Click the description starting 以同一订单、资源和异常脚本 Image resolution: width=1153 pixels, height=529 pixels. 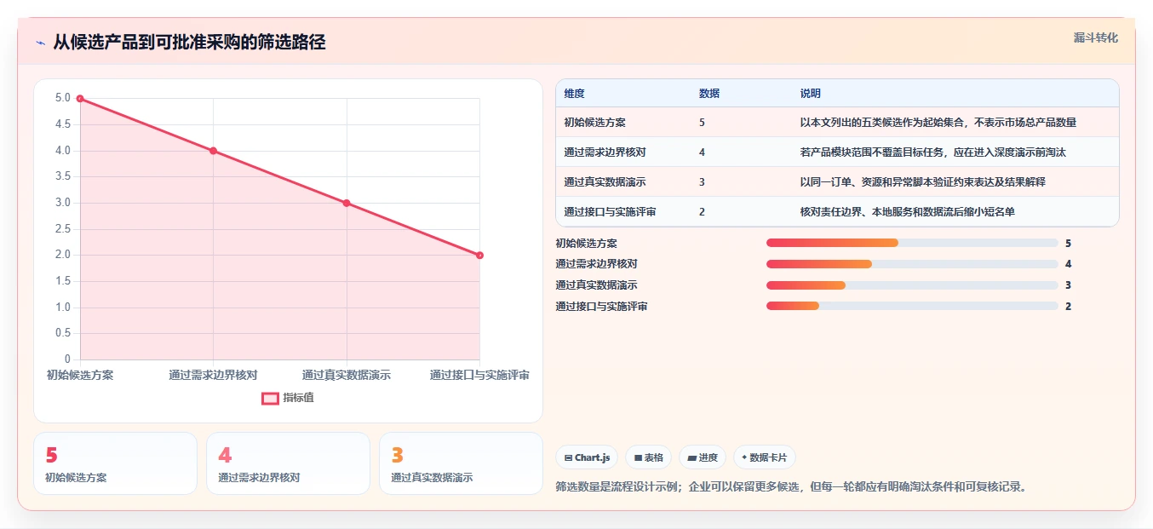[x=923, y=181]
